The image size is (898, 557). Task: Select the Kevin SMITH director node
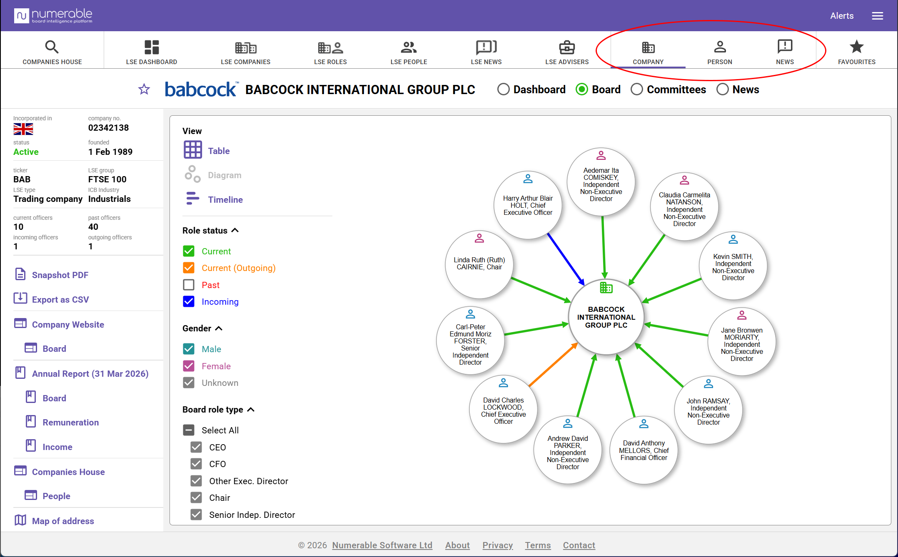click(733, 266)
